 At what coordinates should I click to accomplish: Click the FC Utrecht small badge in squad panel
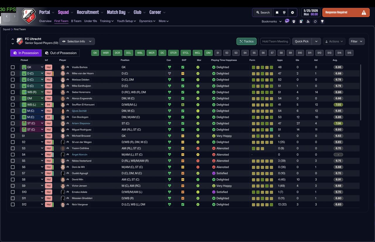pyautogui.click(x=20, y=41)
